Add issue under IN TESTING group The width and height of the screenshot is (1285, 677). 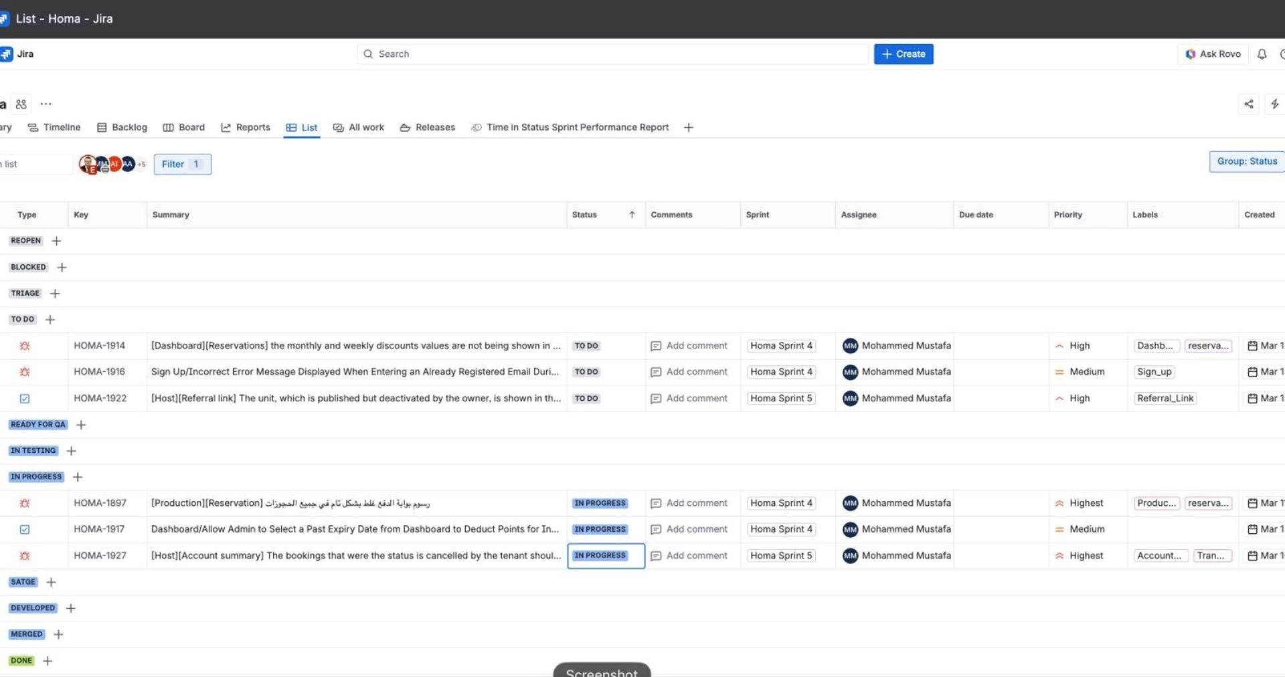click(72, 451)
